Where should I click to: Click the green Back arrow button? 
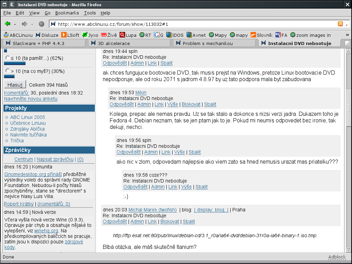pyautogui.click(x=8, y=24)
